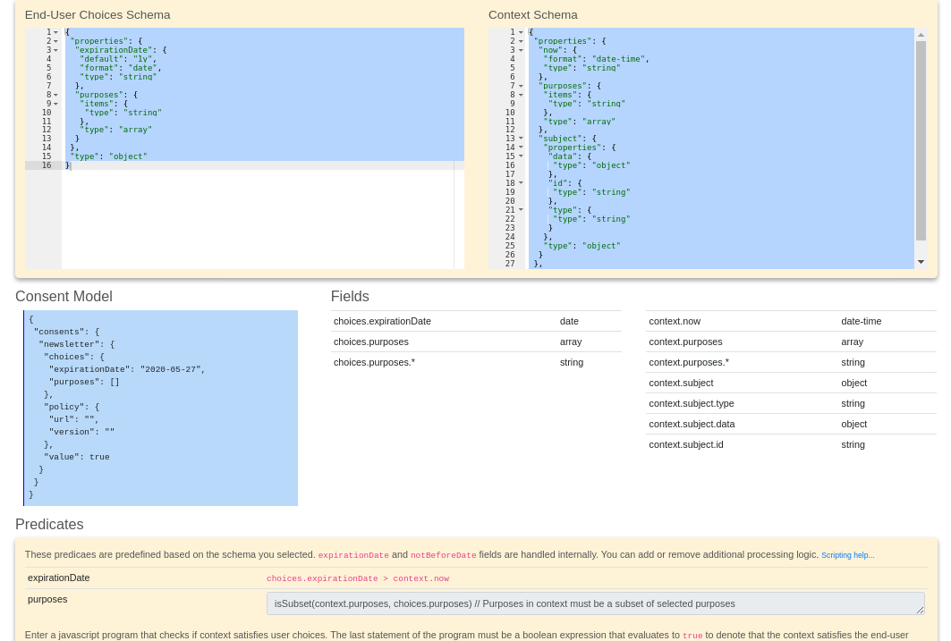The width and height of the screenshot is (951, 641).
Task: Select choices.purposes field row
Action: 476,342
